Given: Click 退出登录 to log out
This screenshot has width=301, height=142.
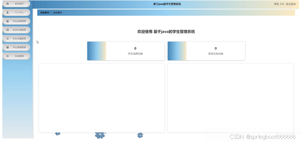Looking at the screenshot, I should 290,4.
